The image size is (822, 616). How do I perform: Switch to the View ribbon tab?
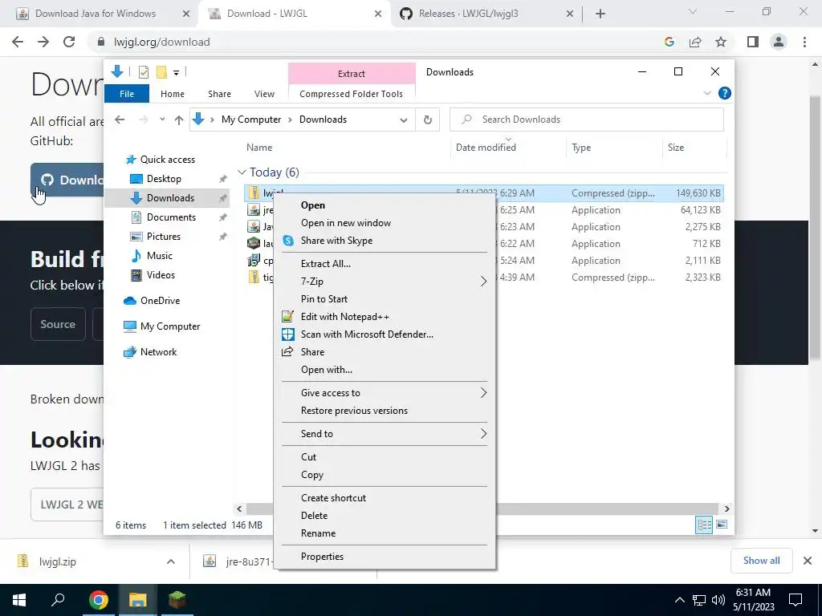point(264,94)
